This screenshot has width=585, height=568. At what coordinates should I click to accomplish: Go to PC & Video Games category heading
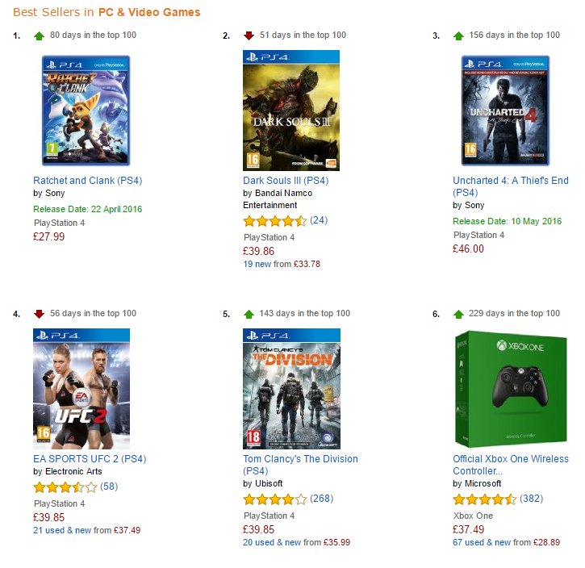pyautogui.click(x=149, y=12)
